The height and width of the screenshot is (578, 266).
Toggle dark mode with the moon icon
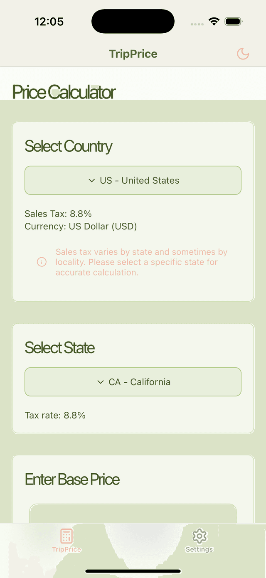pos(243,54)
